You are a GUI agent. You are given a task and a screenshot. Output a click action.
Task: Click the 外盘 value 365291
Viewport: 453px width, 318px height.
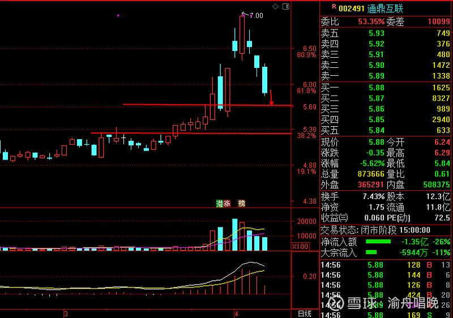click(x=371, y=185)
